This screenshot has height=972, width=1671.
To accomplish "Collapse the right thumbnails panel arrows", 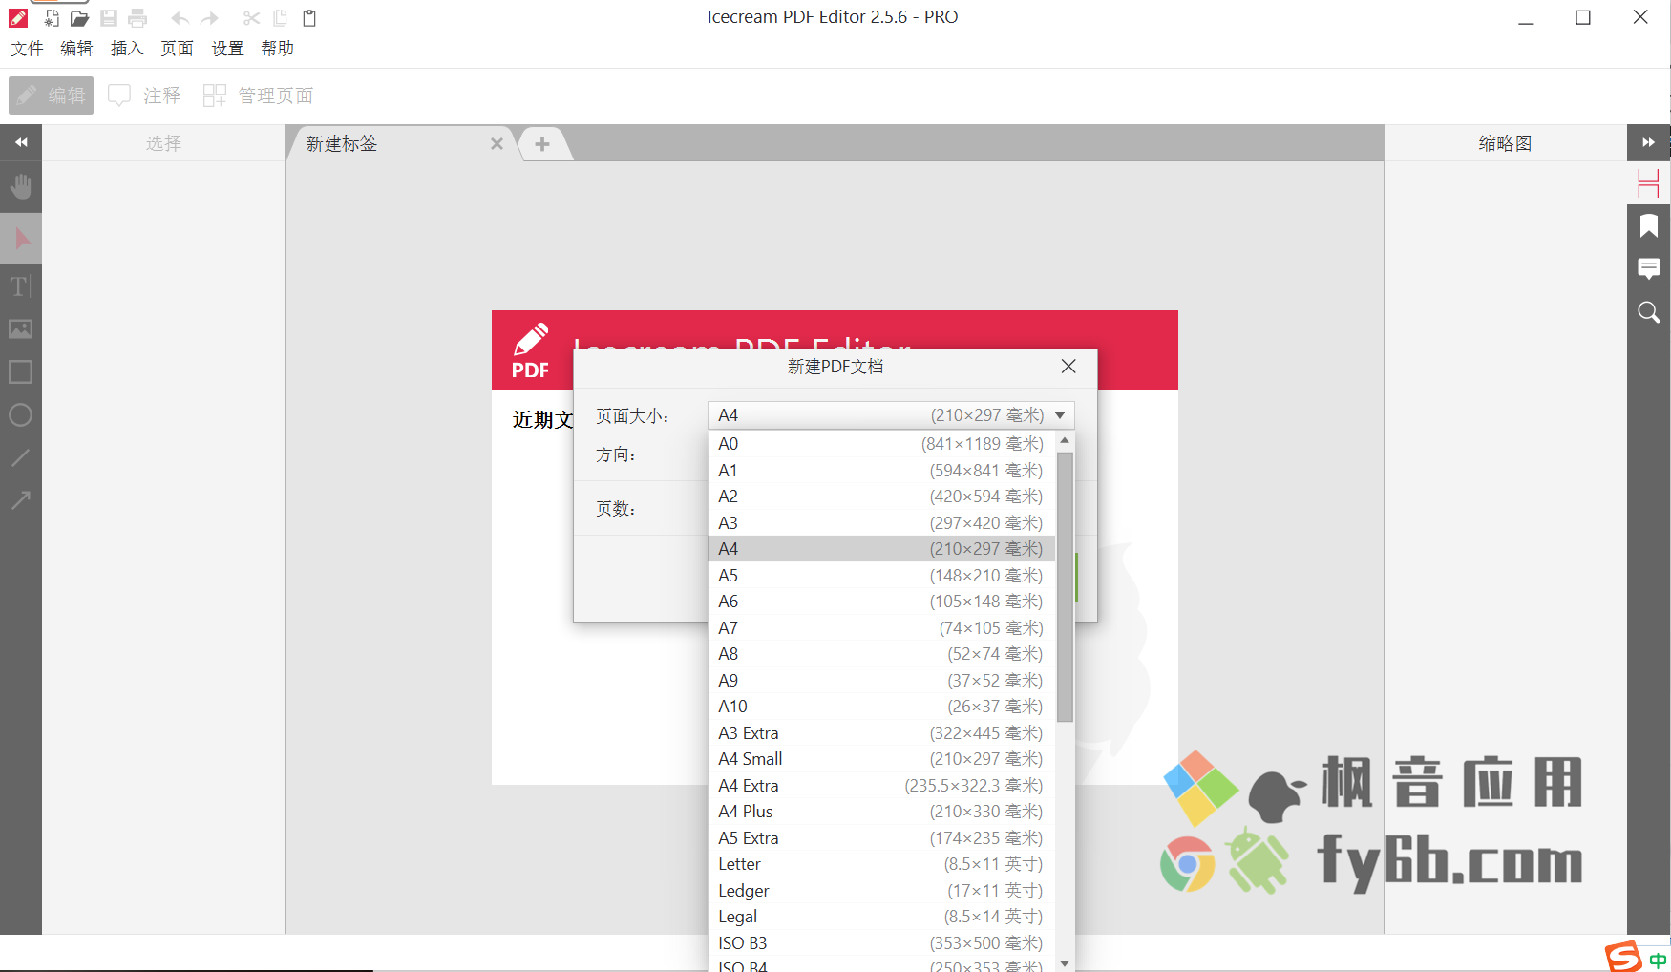I will click(1648, 142).
